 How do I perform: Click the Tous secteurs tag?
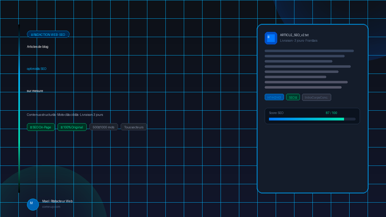[x=134, y=127]
